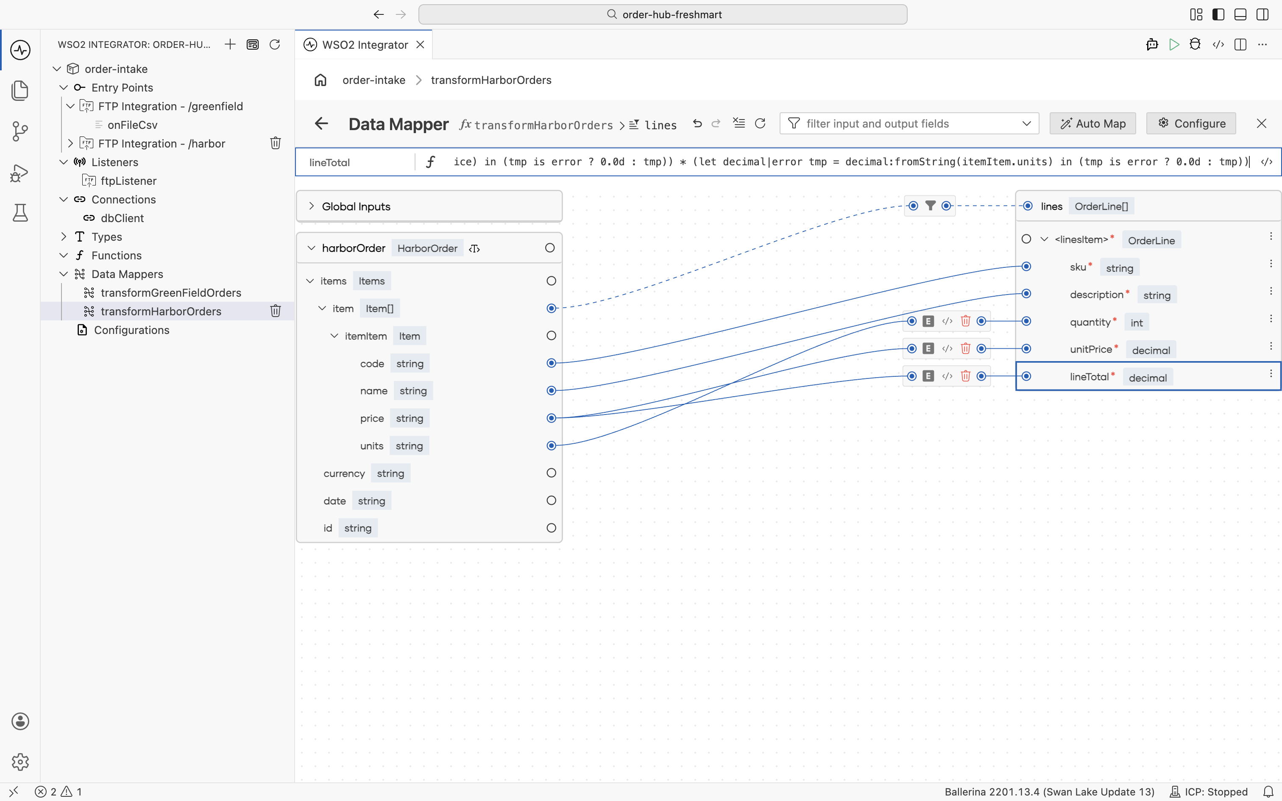Select the date field output port
The height and width of the screenshot is (801, 1282).
(x=552, y=501)
